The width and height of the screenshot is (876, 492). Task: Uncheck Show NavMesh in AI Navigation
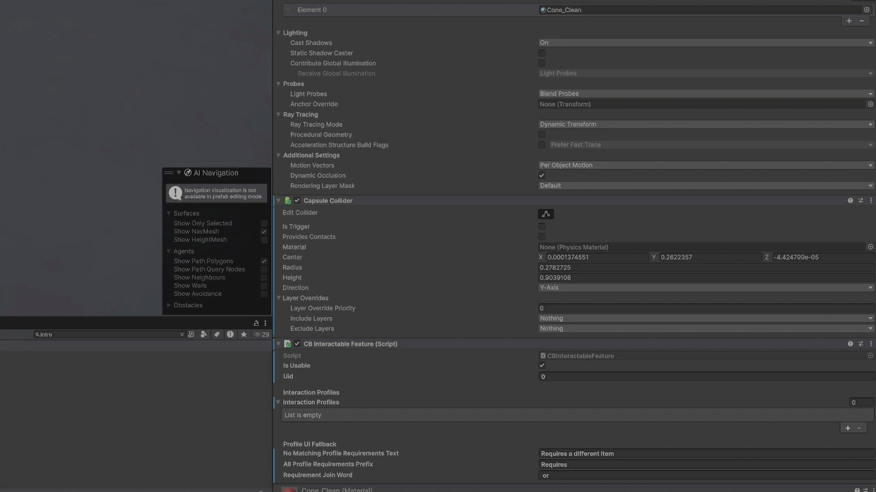(x=264, y=232)
